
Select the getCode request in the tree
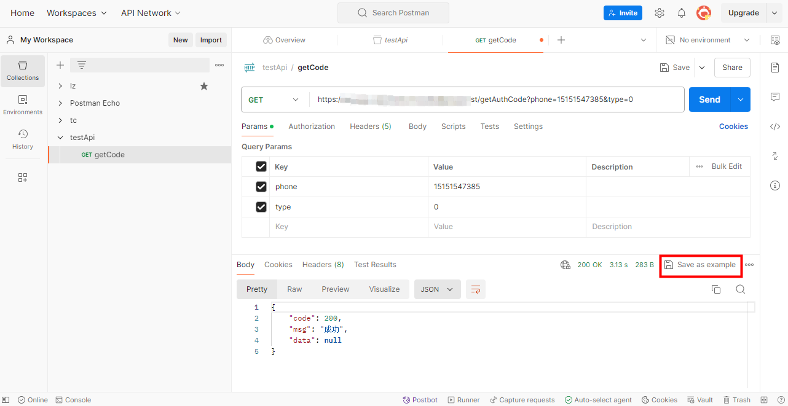click(x=140, y=155)
